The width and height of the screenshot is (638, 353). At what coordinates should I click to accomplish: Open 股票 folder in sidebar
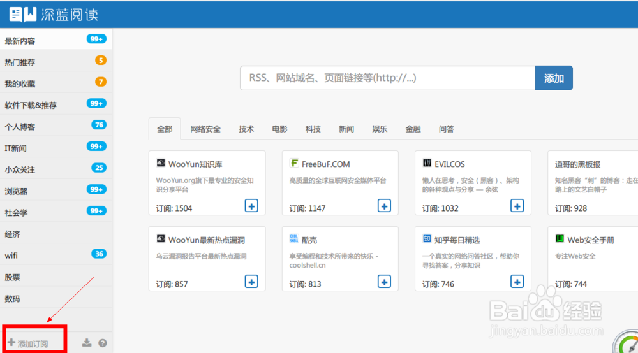[x=56, y=277]
